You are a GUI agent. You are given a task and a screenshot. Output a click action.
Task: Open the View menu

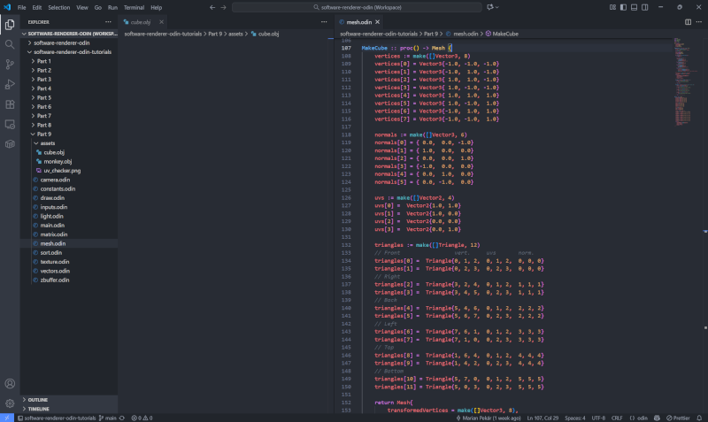point(82,7)
